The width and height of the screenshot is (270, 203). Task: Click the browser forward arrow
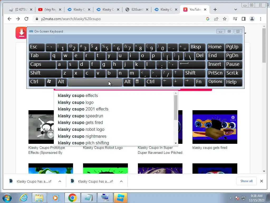tap(18, 19)
